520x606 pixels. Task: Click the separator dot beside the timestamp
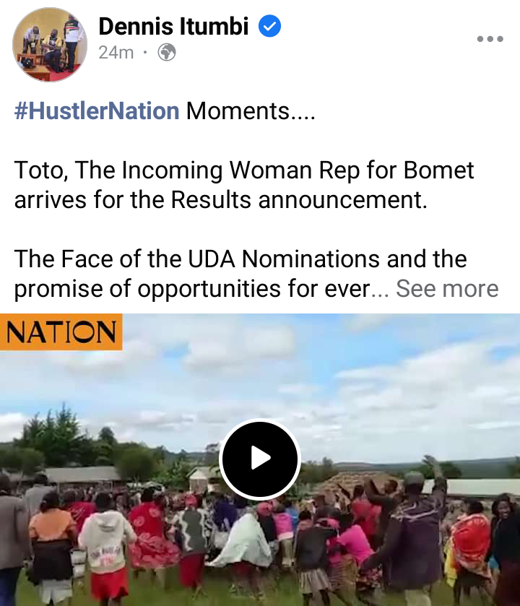pyautogui.click(x=145, y=52)
